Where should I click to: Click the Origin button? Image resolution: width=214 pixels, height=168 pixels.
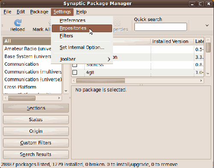(36, 131)
